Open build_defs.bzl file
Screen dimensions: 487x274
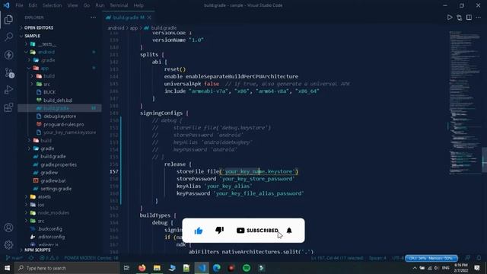(x=58, y=100)
